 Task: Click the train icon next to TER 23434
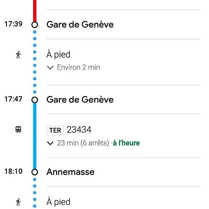(x=18, y=130)
